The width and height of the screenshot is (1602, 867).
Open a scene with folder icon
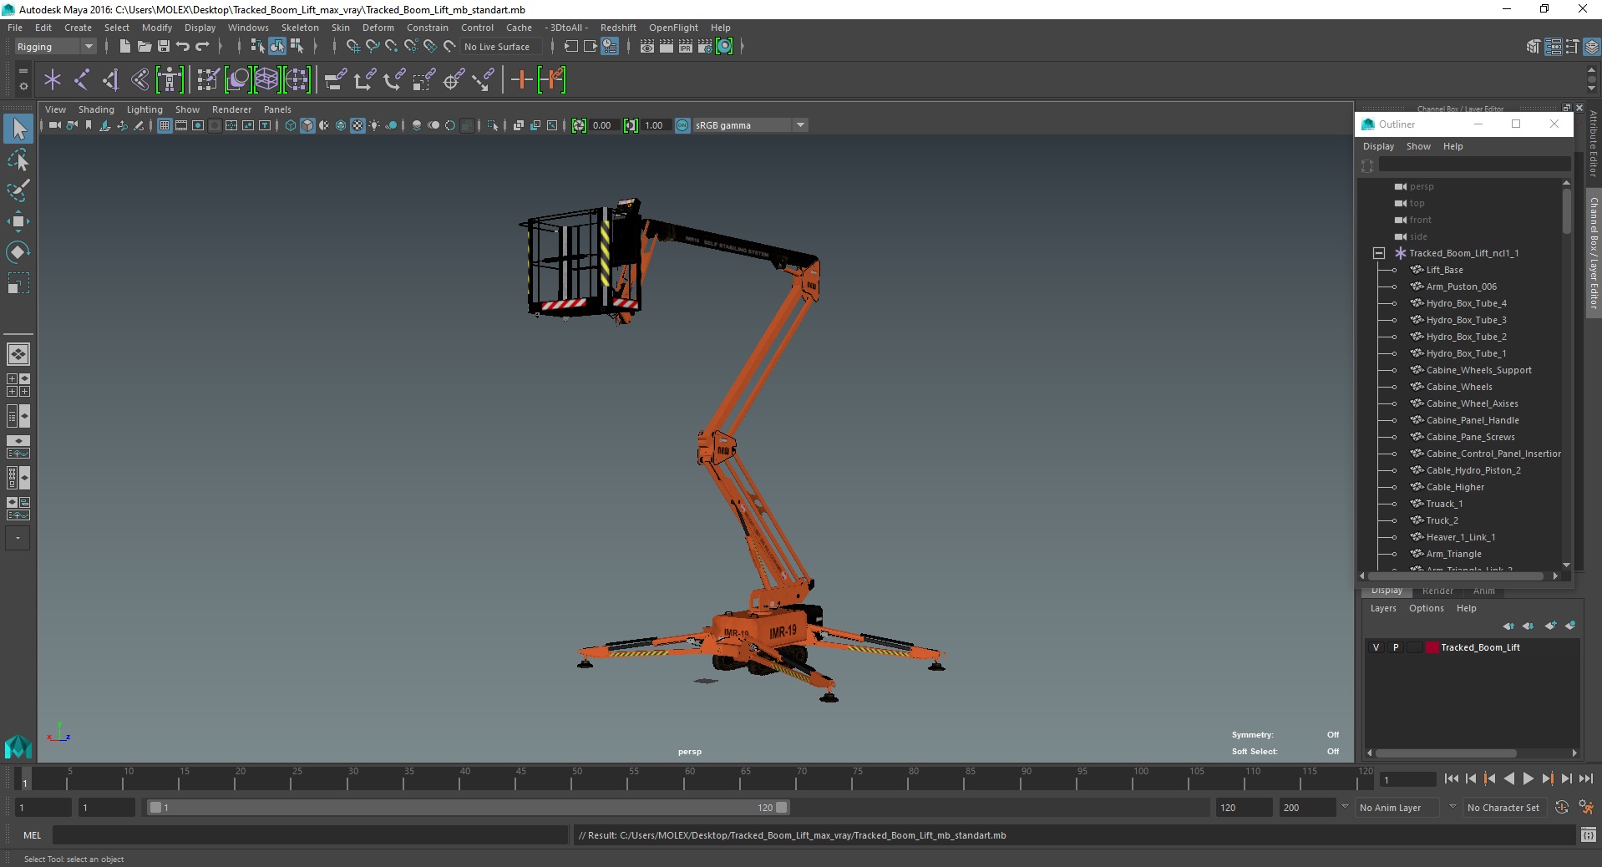pos(144,47)
